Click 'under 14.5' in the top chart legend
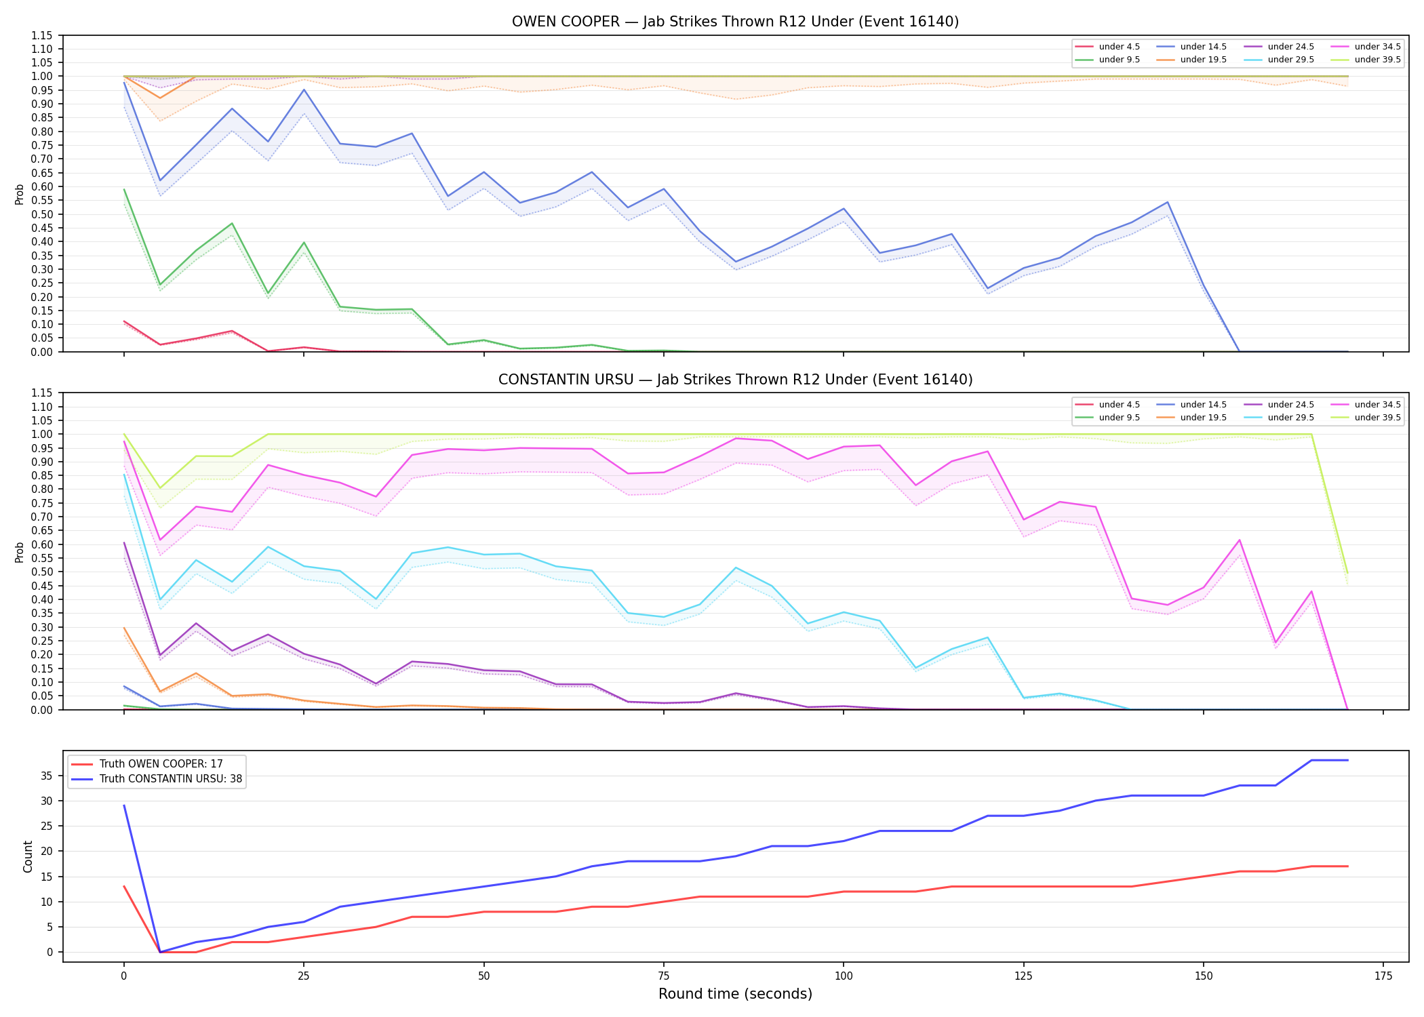Screen dimensions: 1424x1017 1203,47
